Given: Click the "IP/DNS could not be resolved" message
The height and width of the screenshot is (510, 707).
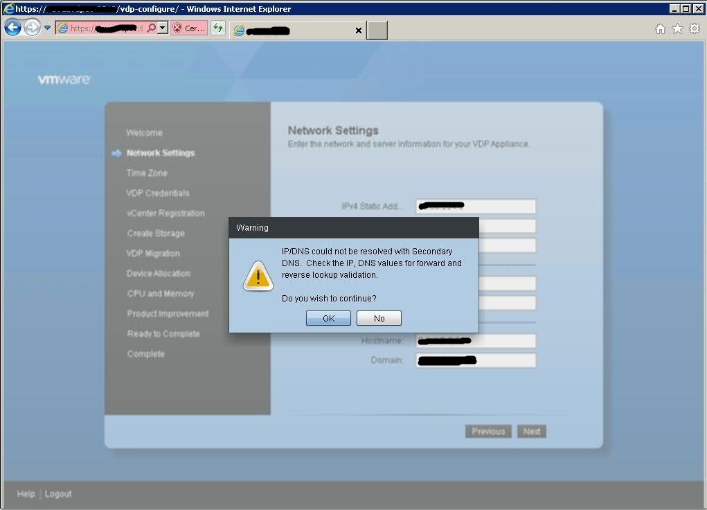Looking at the screenshot, I should coord(372,263).
